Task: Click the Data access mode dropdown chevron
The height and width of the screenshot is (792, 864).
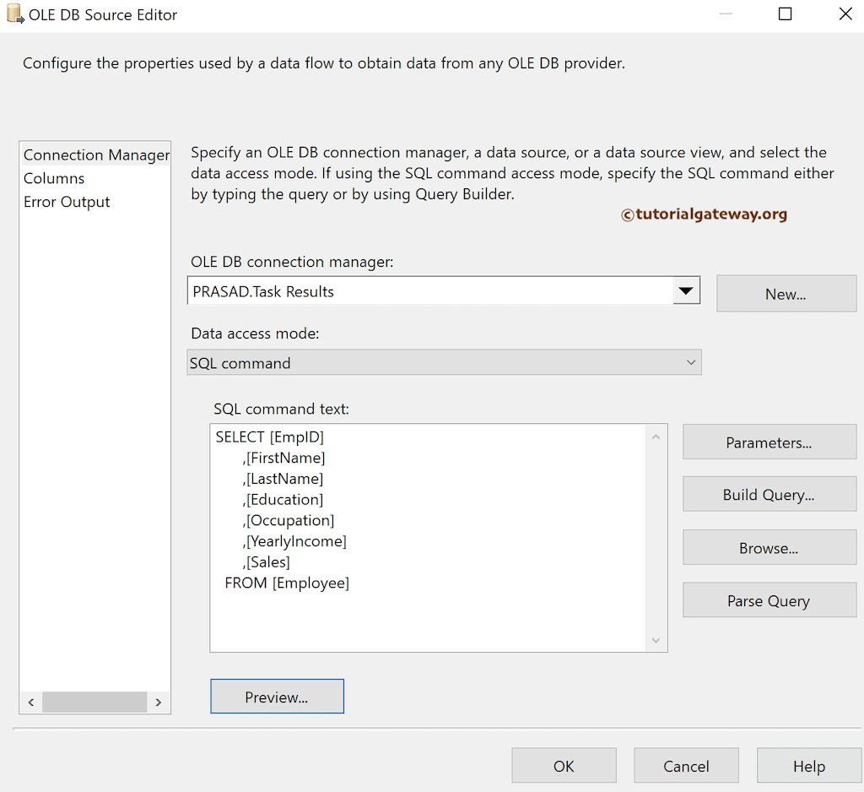Action: pos(691,361)
